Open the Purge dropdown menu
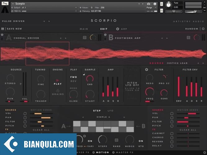 click(x=151, y=8)
